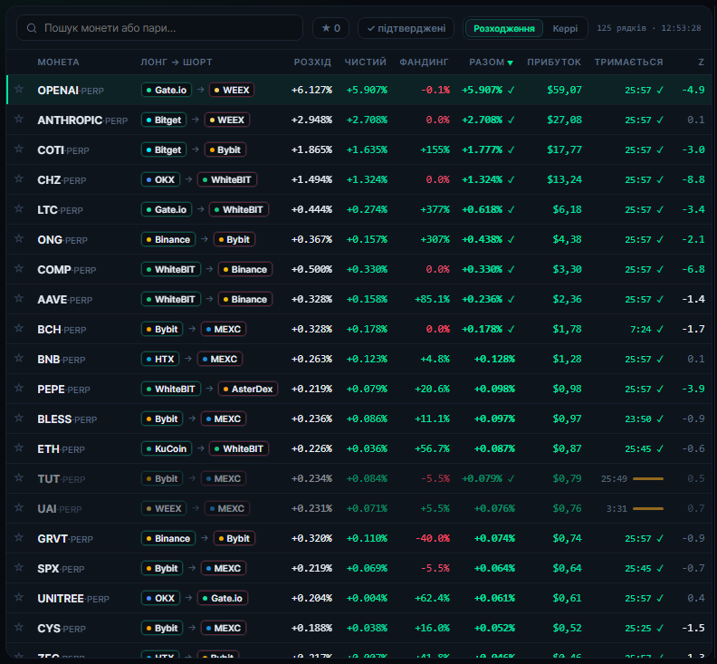
Task: Star the AAVE perp row
Action: click(x=19, y=298)
